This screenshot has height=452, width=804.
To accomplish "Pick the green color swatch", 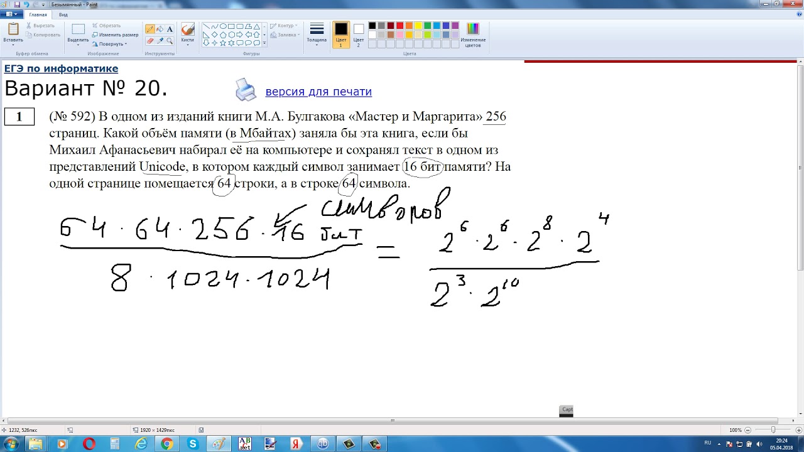I will [427, 26].
